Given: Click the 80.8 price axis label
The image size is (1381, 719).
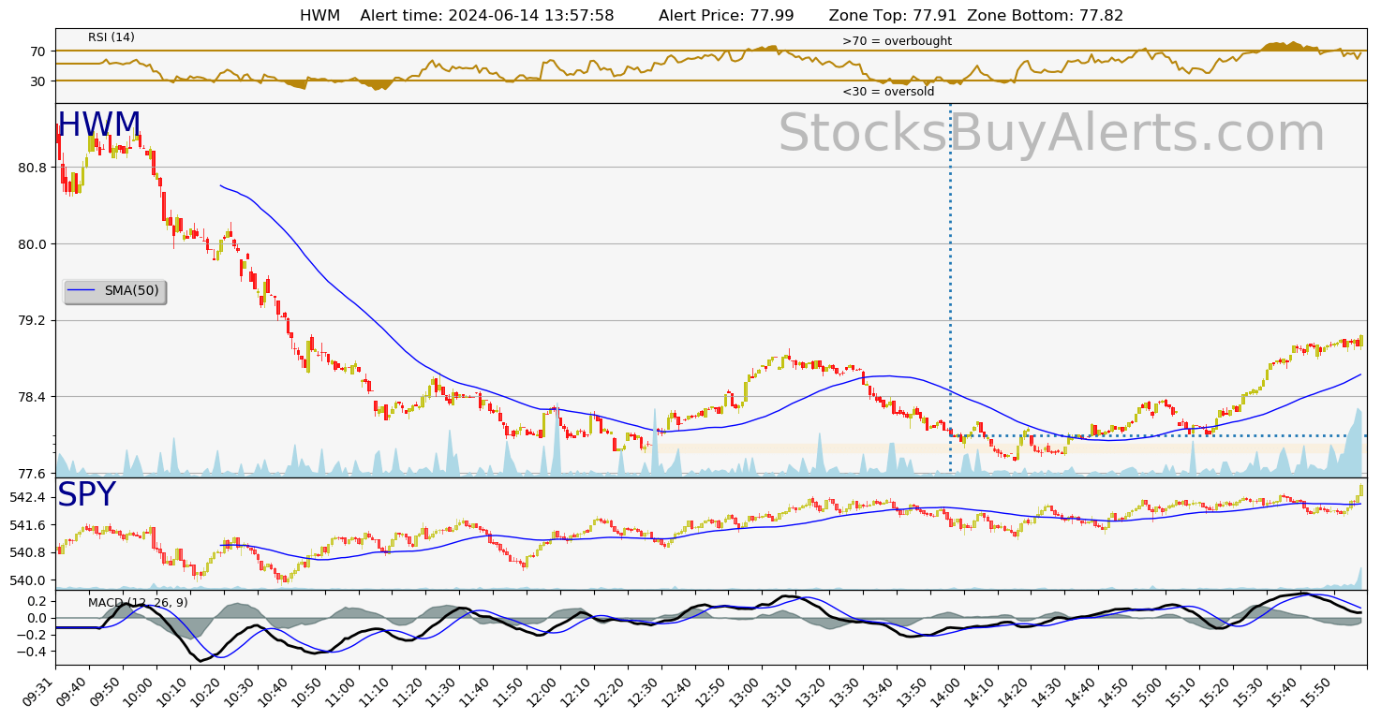Looking at the screenshot, I should click(x=30, y=168).
